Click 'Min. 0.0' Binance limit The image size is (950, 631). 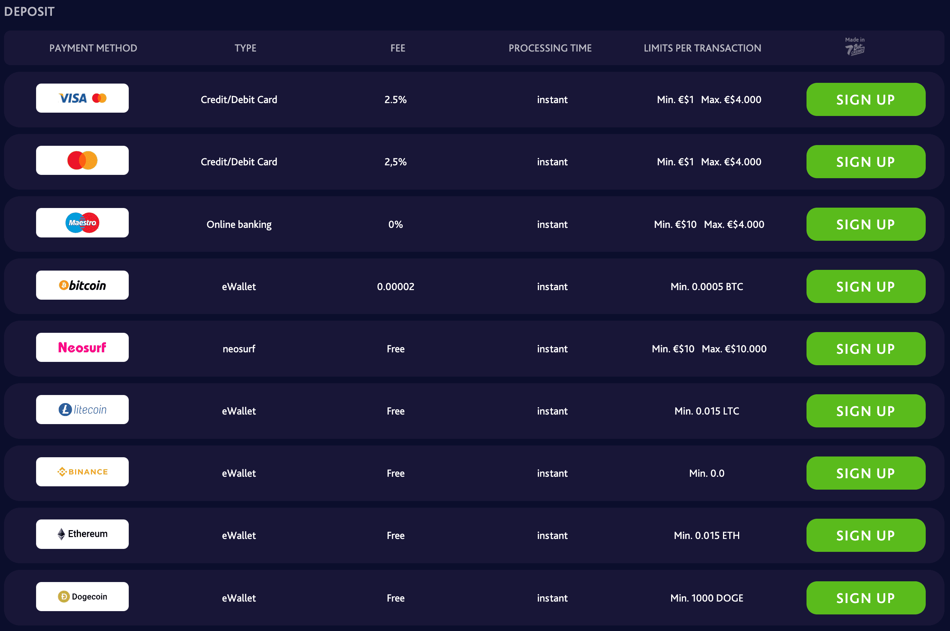[x=707, y=473]
